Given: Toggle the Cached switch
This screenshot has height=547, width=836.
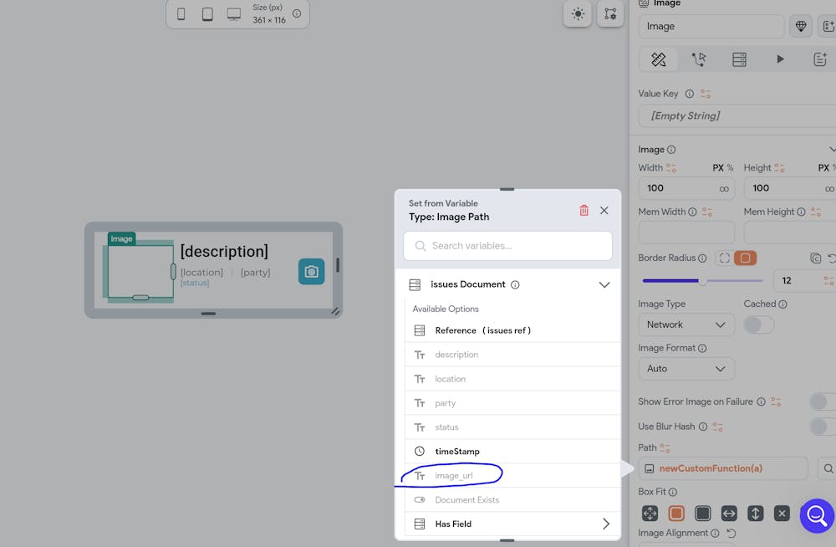Looking at the screenshot, I should tap(759, 325).
